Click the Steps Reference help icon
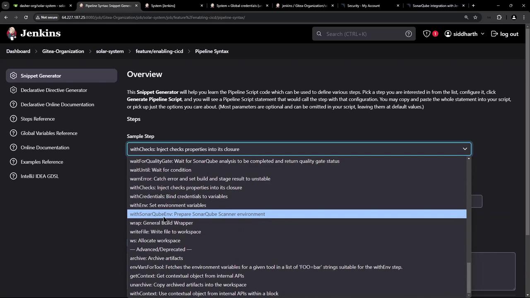Screen dimensions: 530x298 point(13,119)
